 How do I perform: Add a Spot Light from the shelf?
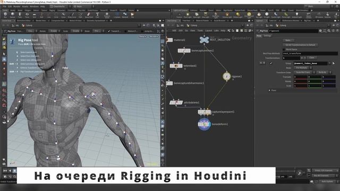coord(197,15)
